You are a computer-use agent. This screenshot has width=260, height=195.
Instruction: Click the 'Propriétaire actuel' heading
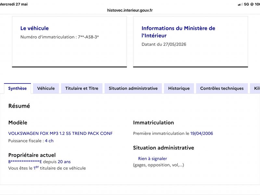pos(32,155)
